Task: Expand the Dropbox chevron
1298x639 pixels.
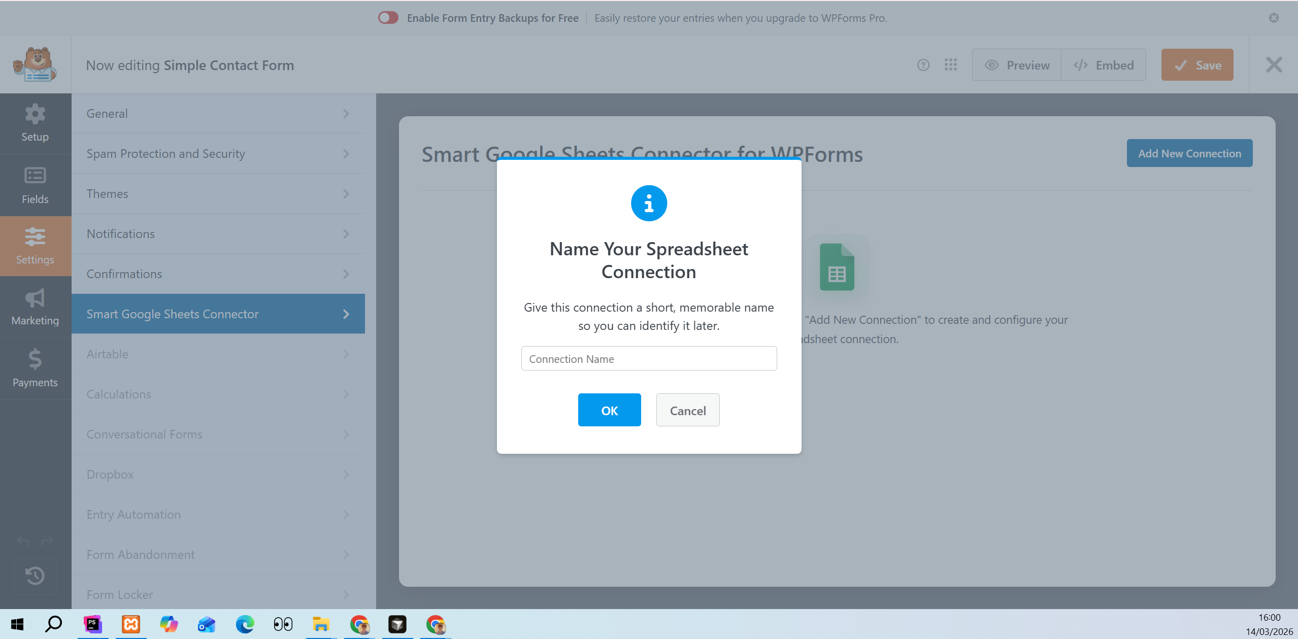Action: pyautogui.click(x=346, y=475)
